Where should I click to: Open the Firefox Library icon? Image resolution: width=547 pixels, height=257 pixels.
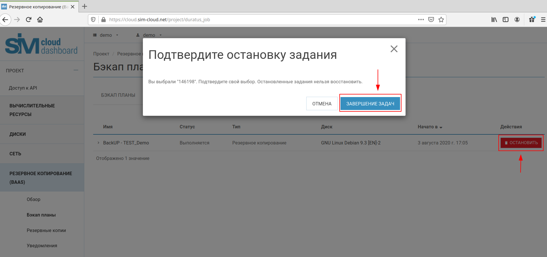[x=494, y=20]
